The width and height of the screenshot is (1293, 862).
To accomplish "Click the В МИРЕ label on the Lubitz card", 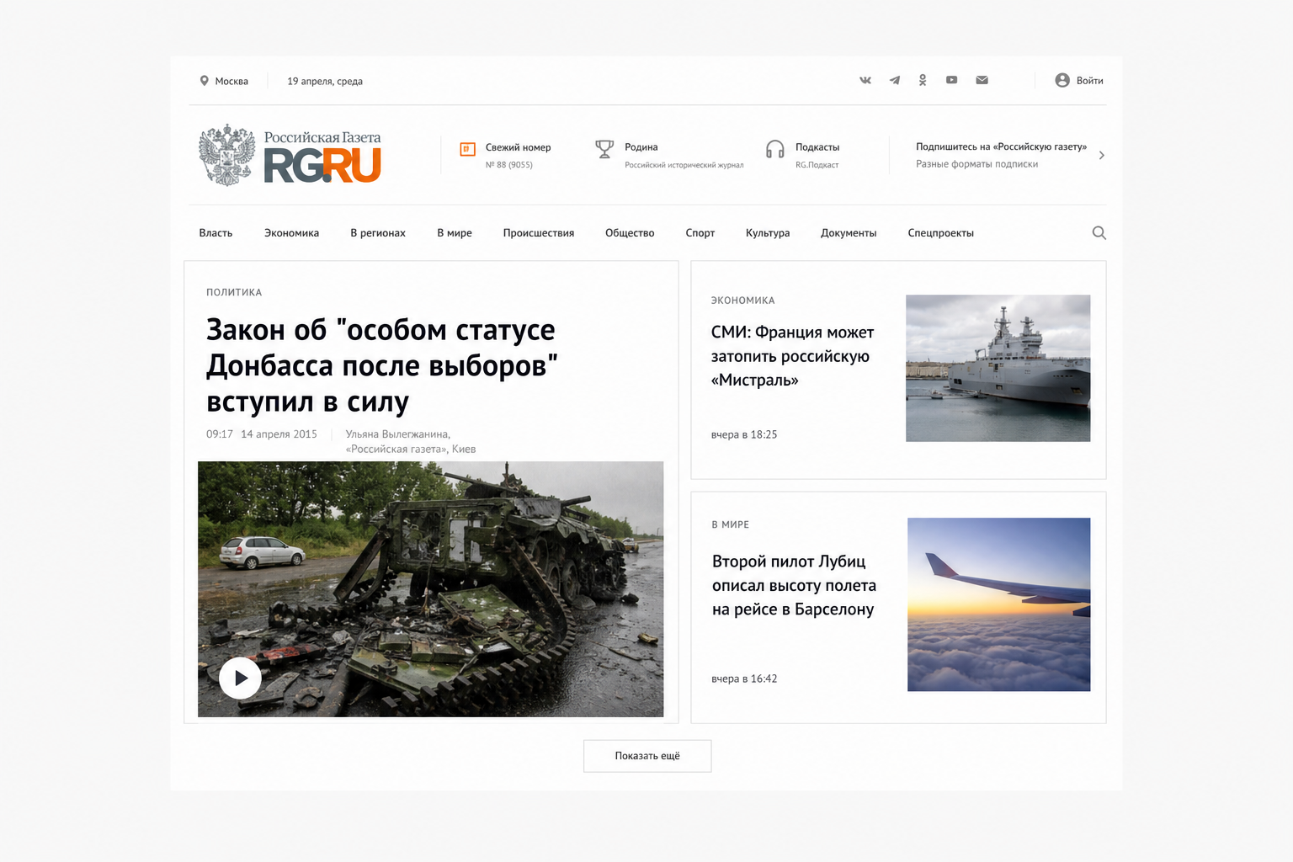I will (x=730, y=524).
